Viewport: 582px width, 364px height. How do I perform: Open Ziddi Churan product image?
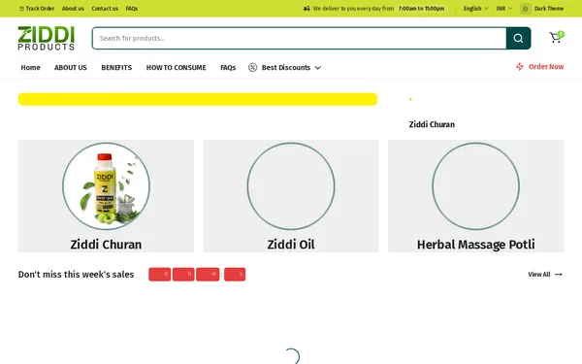click(x=106, y=186)
